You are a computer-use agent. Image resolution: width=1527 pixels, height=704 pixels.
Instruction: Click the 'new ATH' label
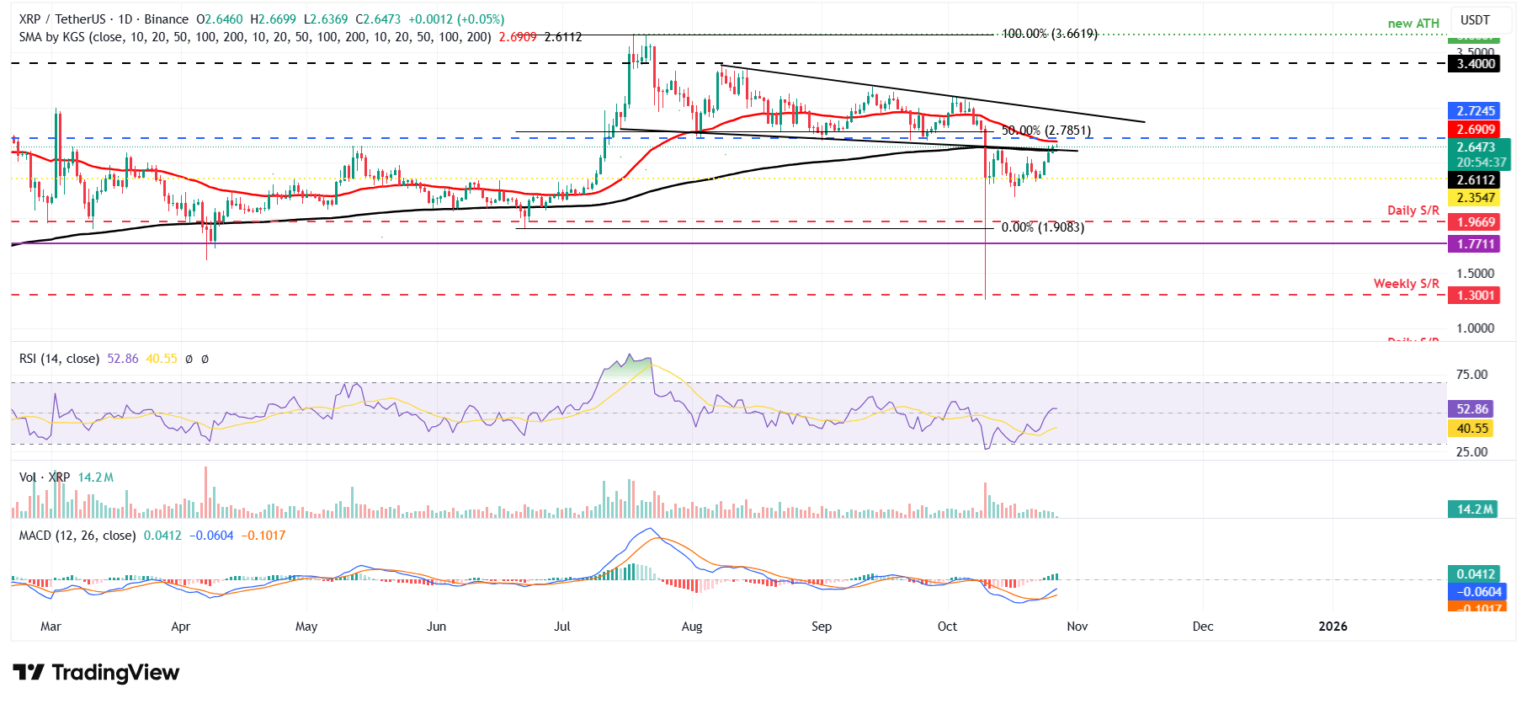click(1413, 24)
